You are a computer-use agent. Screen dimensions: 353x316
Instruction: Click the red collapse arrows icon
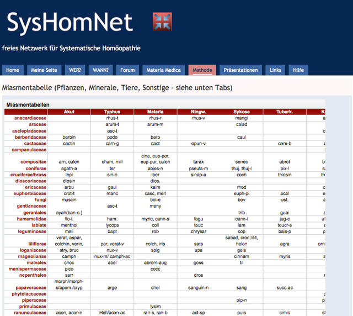[162, 22]
